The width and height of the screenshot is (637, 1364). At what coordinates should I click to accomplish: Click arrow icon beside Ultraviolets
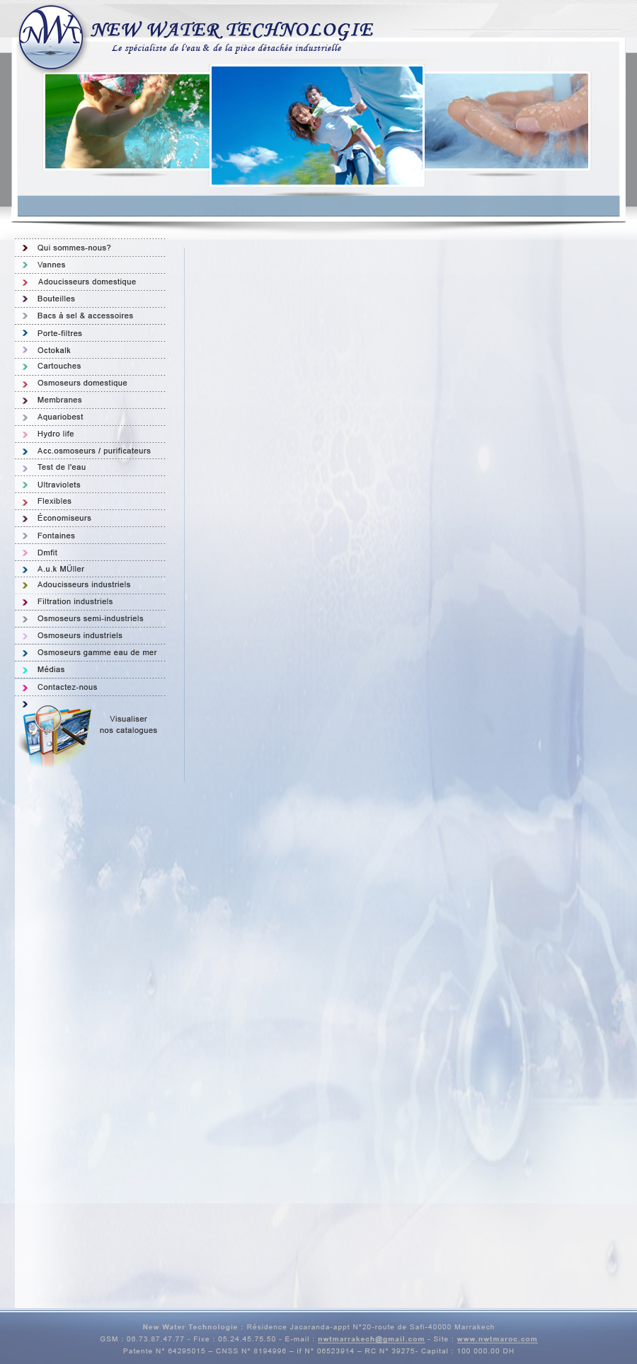click(25, 485)
